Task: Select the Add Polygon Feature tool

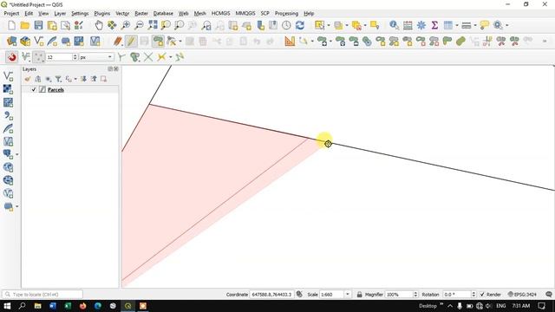Action: pos(158,41)
